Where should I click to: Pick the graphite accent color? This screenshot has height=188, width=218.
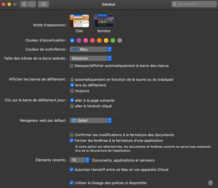pyautogui.click(x=119, y=40)
